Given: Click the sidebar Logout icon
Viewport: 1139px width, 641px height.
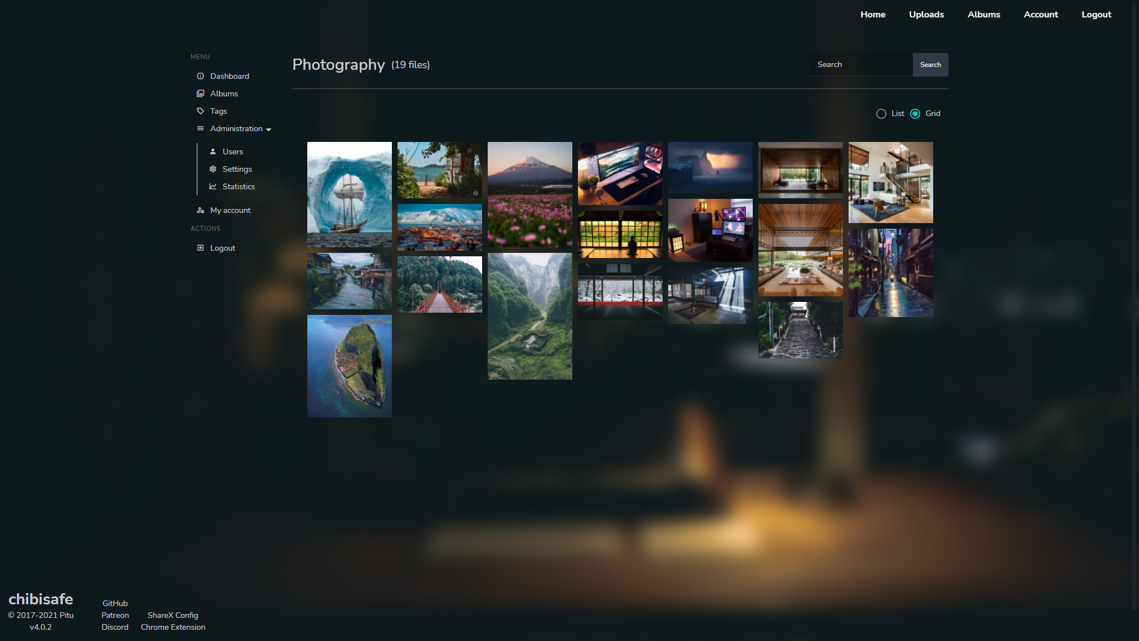Looking at the screenshot, I should (x=200, y=248).
